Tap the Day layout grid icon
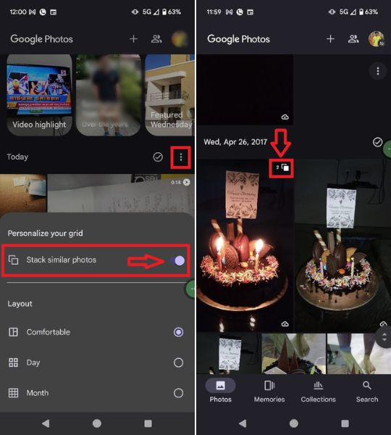The image size is (391, 435). pos(13,362)
